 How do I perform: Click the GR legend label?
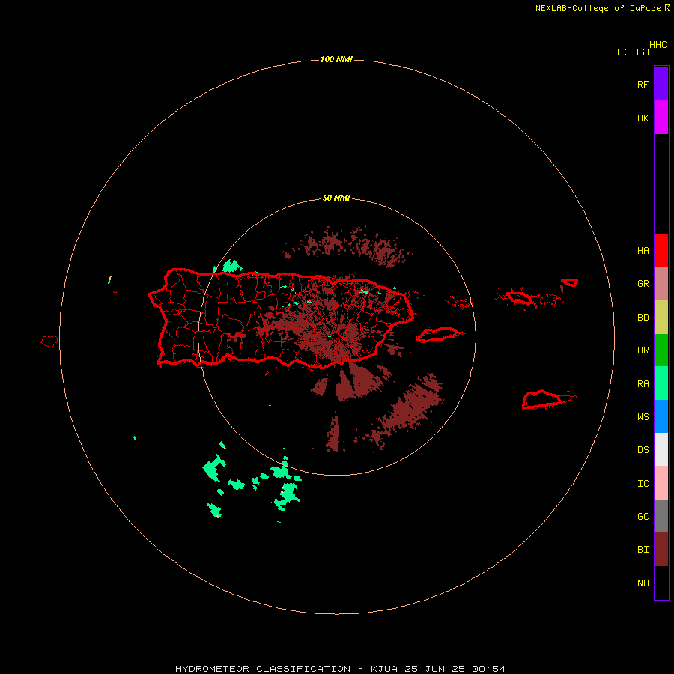tap(643, 284)
